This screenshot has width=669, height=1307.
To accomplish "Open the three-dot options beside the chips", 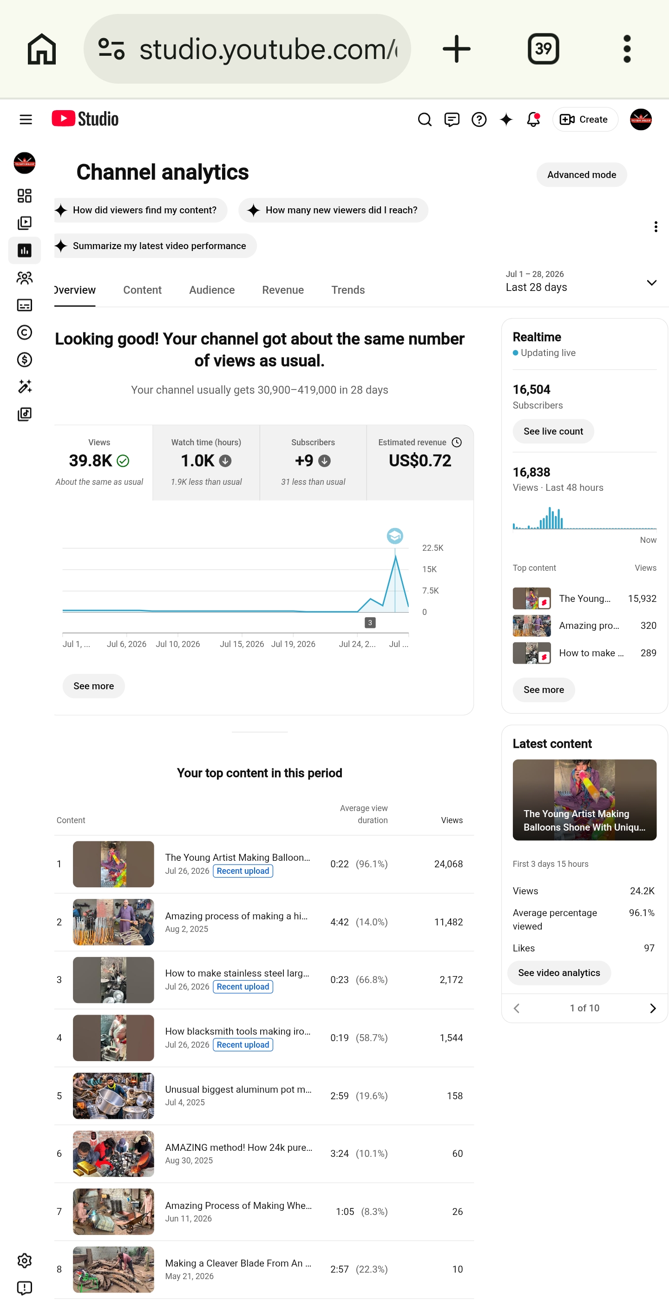I will pyautogui.click(x=656, y=227).
